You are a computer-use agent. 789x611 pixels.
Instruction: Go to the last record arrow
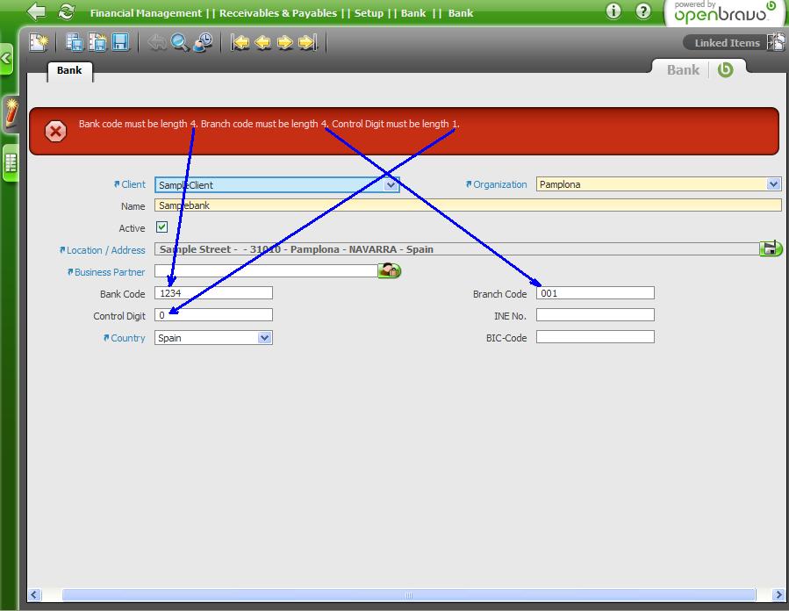[307, 42]
